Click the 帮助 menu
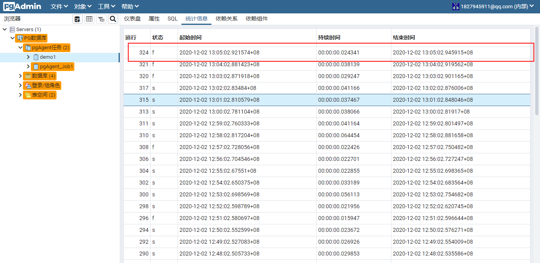The image size is (540, 263). [130, 6]
